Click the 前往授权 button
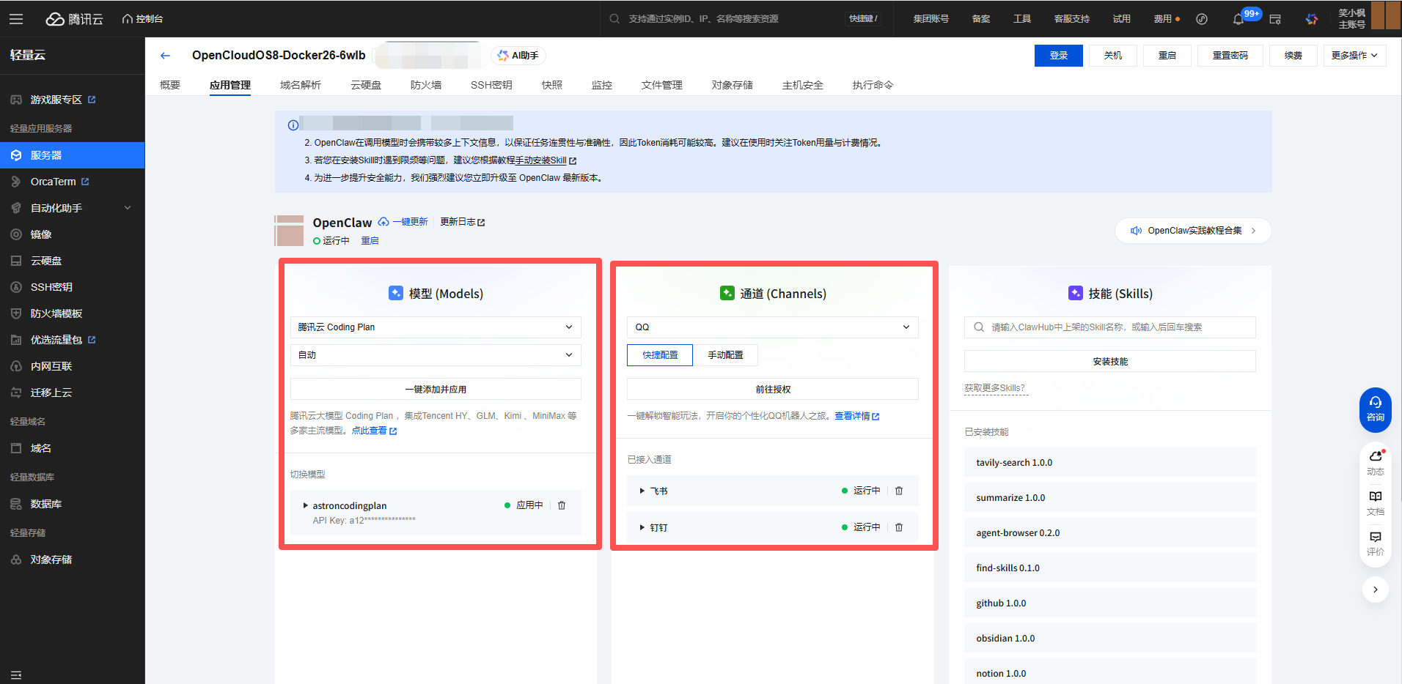1402x684 pixels. (773, 389)
